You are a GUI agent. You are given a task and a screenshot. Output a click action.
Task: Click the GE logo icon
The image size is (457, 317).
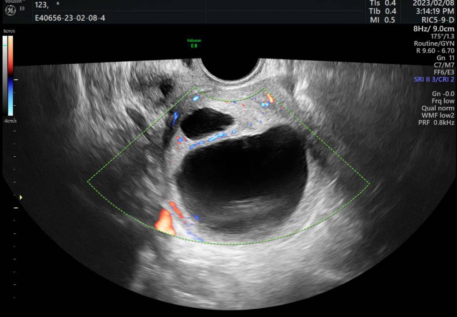[x=11, y=11]
